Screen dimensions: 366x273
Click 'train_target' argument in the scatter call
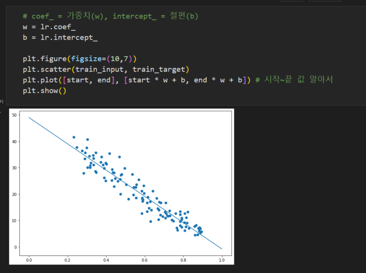pos(159,69)
